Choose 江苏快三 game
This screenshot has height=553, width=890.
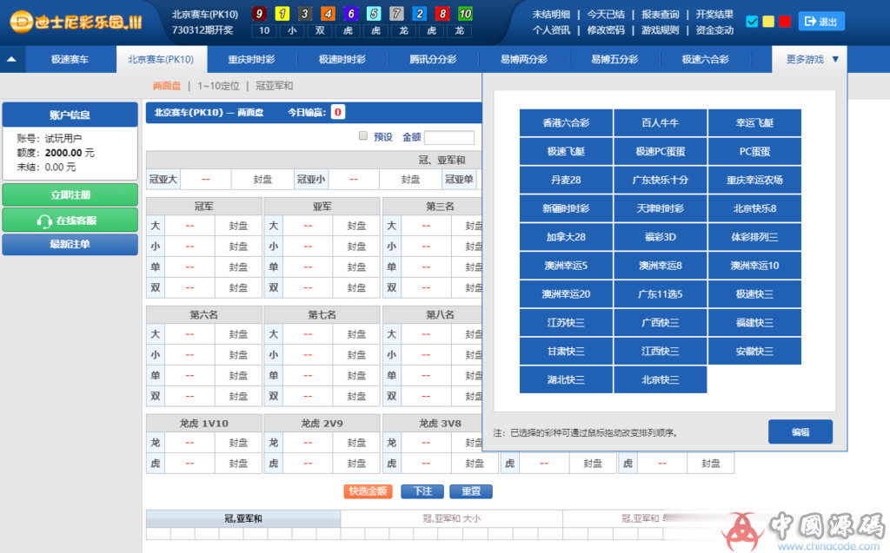click(x=566, y=322)
